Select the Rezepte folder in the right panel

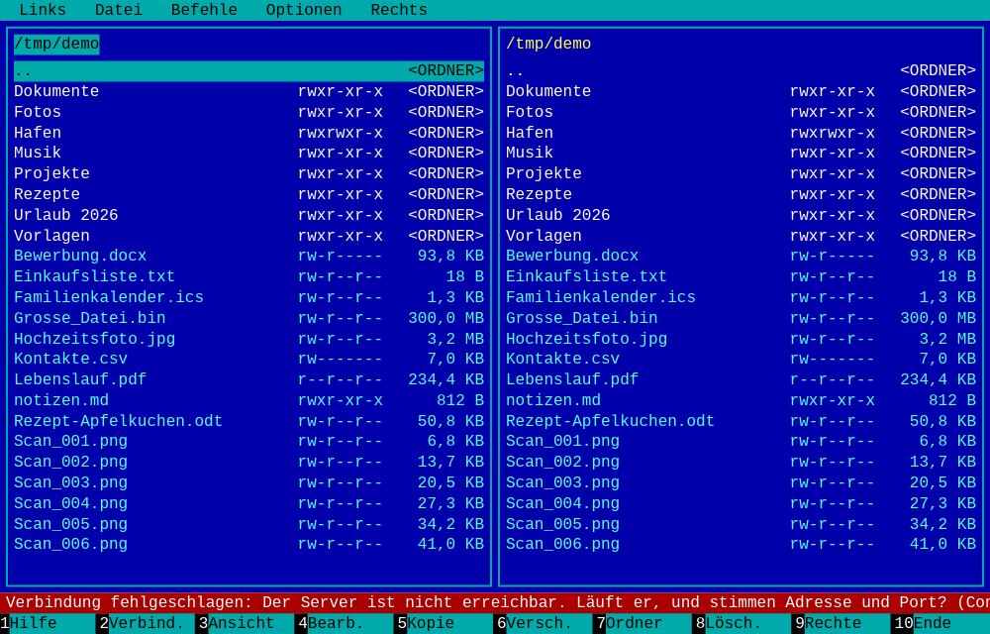click(741, 194)
